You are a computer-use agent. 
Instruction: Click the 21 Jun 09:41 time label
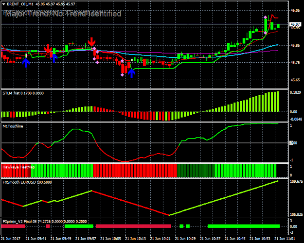pyautogui.click(x=36, y=239)
